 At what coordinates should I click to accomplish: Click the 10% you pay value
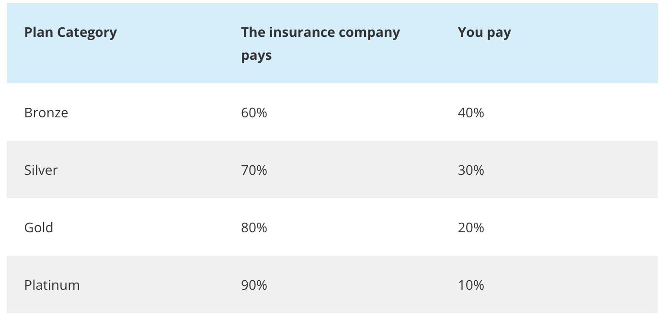(x=471, y=285)
